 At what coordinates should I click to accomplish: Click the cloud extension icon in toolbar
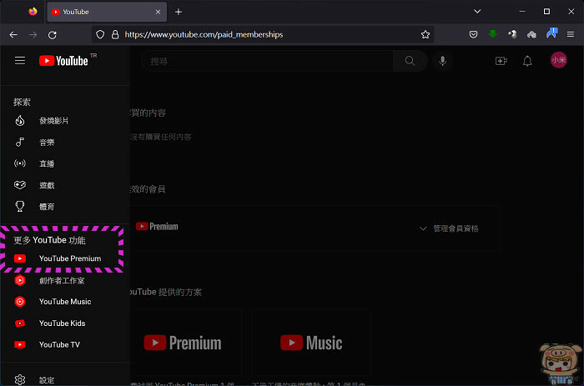(x=531, y=35)
